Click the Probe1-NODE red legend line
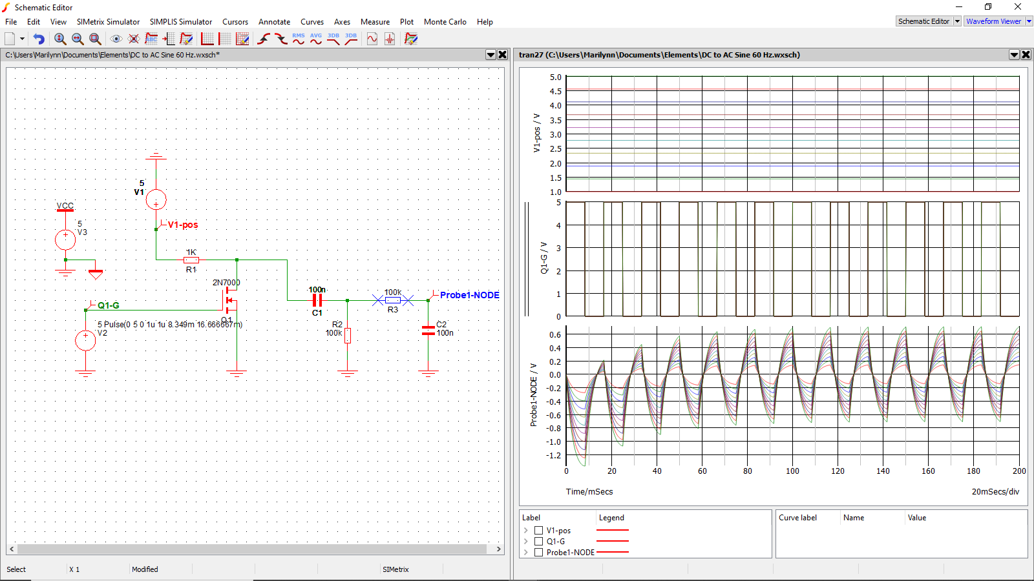 pos(613,552)
